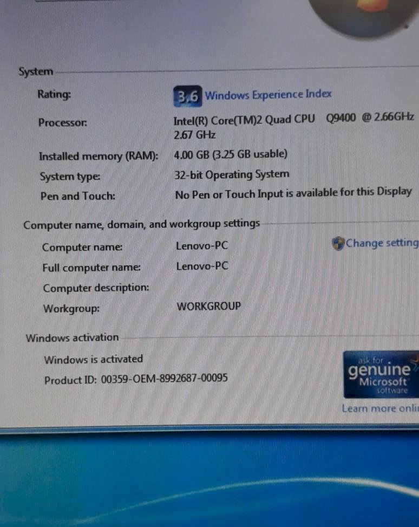Click the Windows is activated text

pos(94,359)
